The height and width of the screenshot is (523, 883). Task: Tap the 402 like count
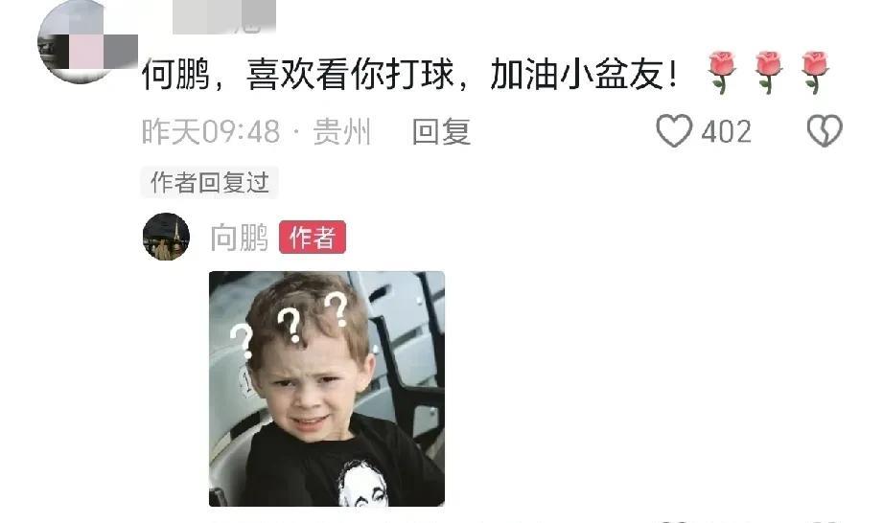[x=726, y=132]
